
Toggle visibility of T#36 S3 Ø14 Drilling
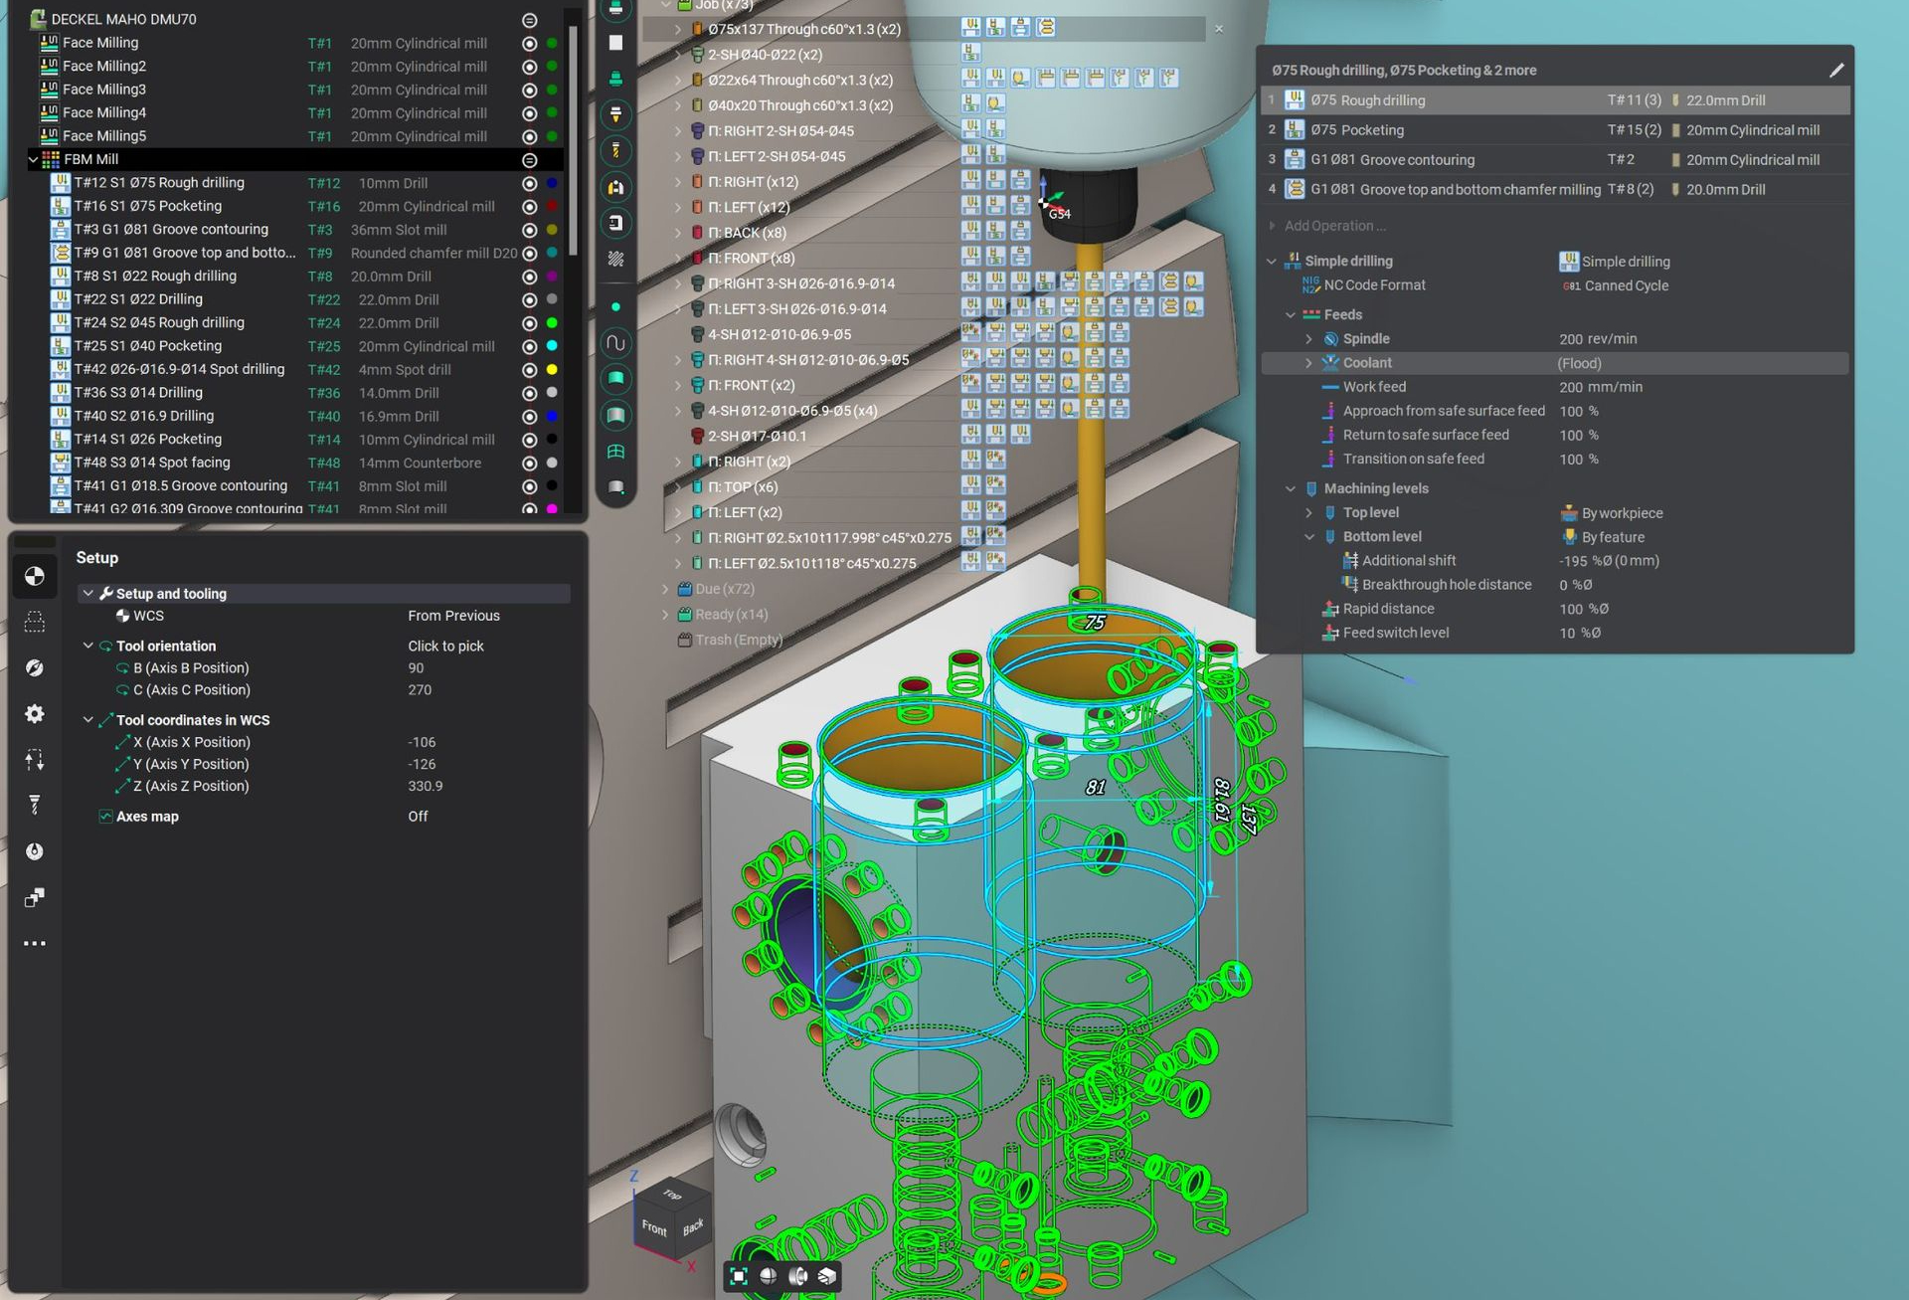click(x=529, y=393)
